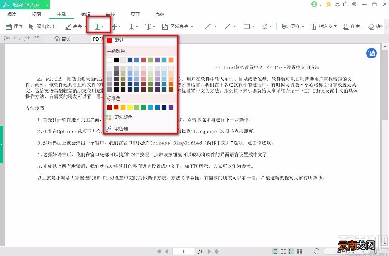Click the small save disk icon
This screenshot has width=389, height=256.
coord(36,39)
